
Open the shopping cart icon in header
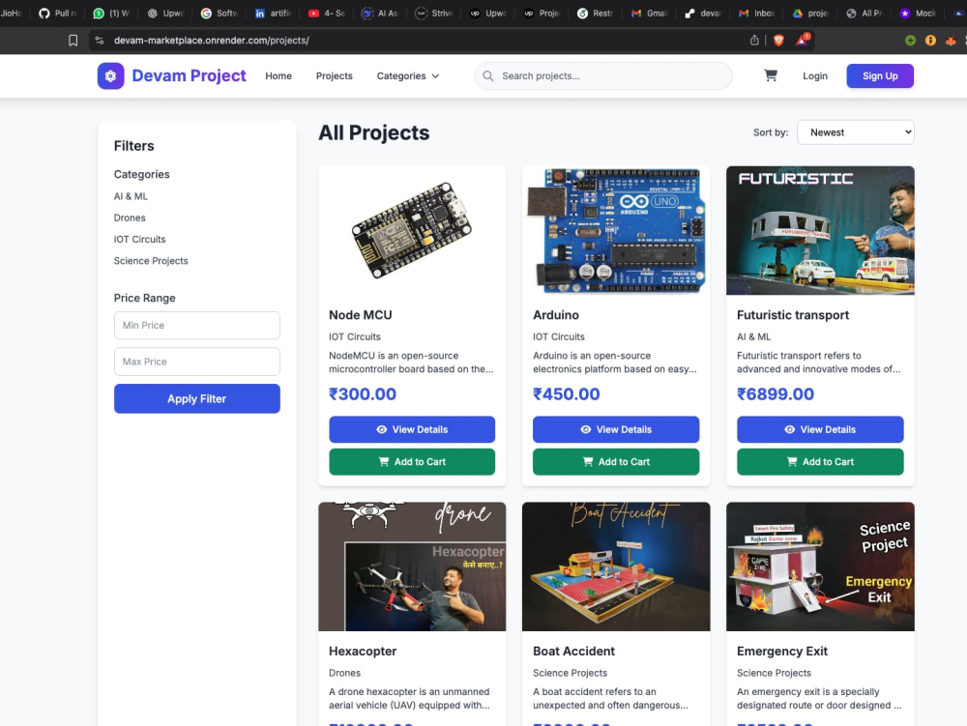(771, 75)
